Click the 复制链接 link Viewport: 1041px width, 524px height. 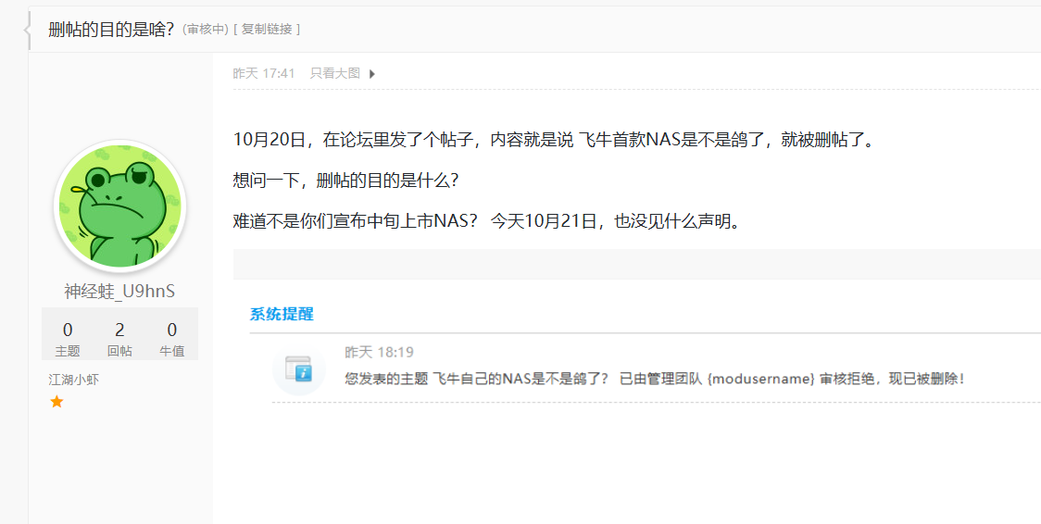267,29
